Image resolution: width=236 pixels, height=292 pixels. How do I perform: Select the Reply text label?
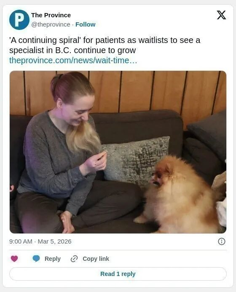53,259
